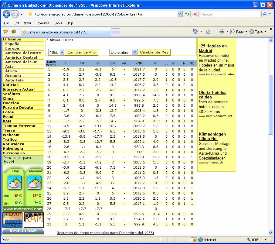Open Favorites Center star icon
Image resolution: width=275 pixels, height=244 pixels.
[x=6, y=32]
